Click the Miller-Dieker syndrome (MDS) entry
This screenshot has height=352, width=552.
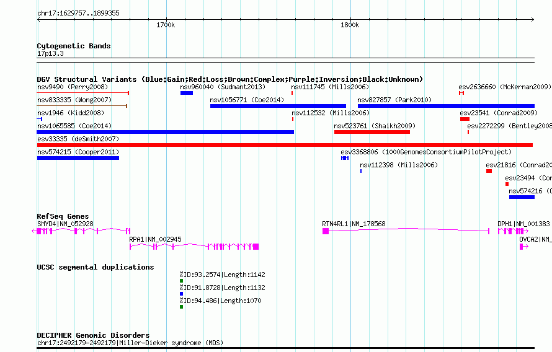click(x=130, y=343)
